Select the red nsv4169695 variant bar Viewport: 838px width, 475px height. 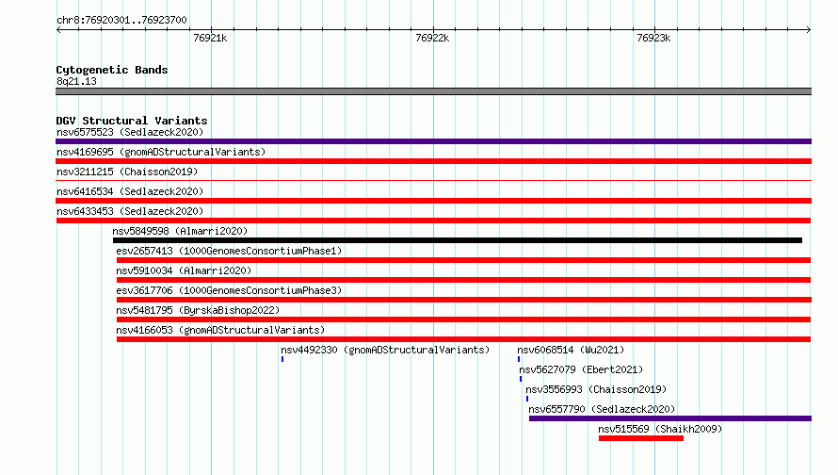[x=433, y=161]
